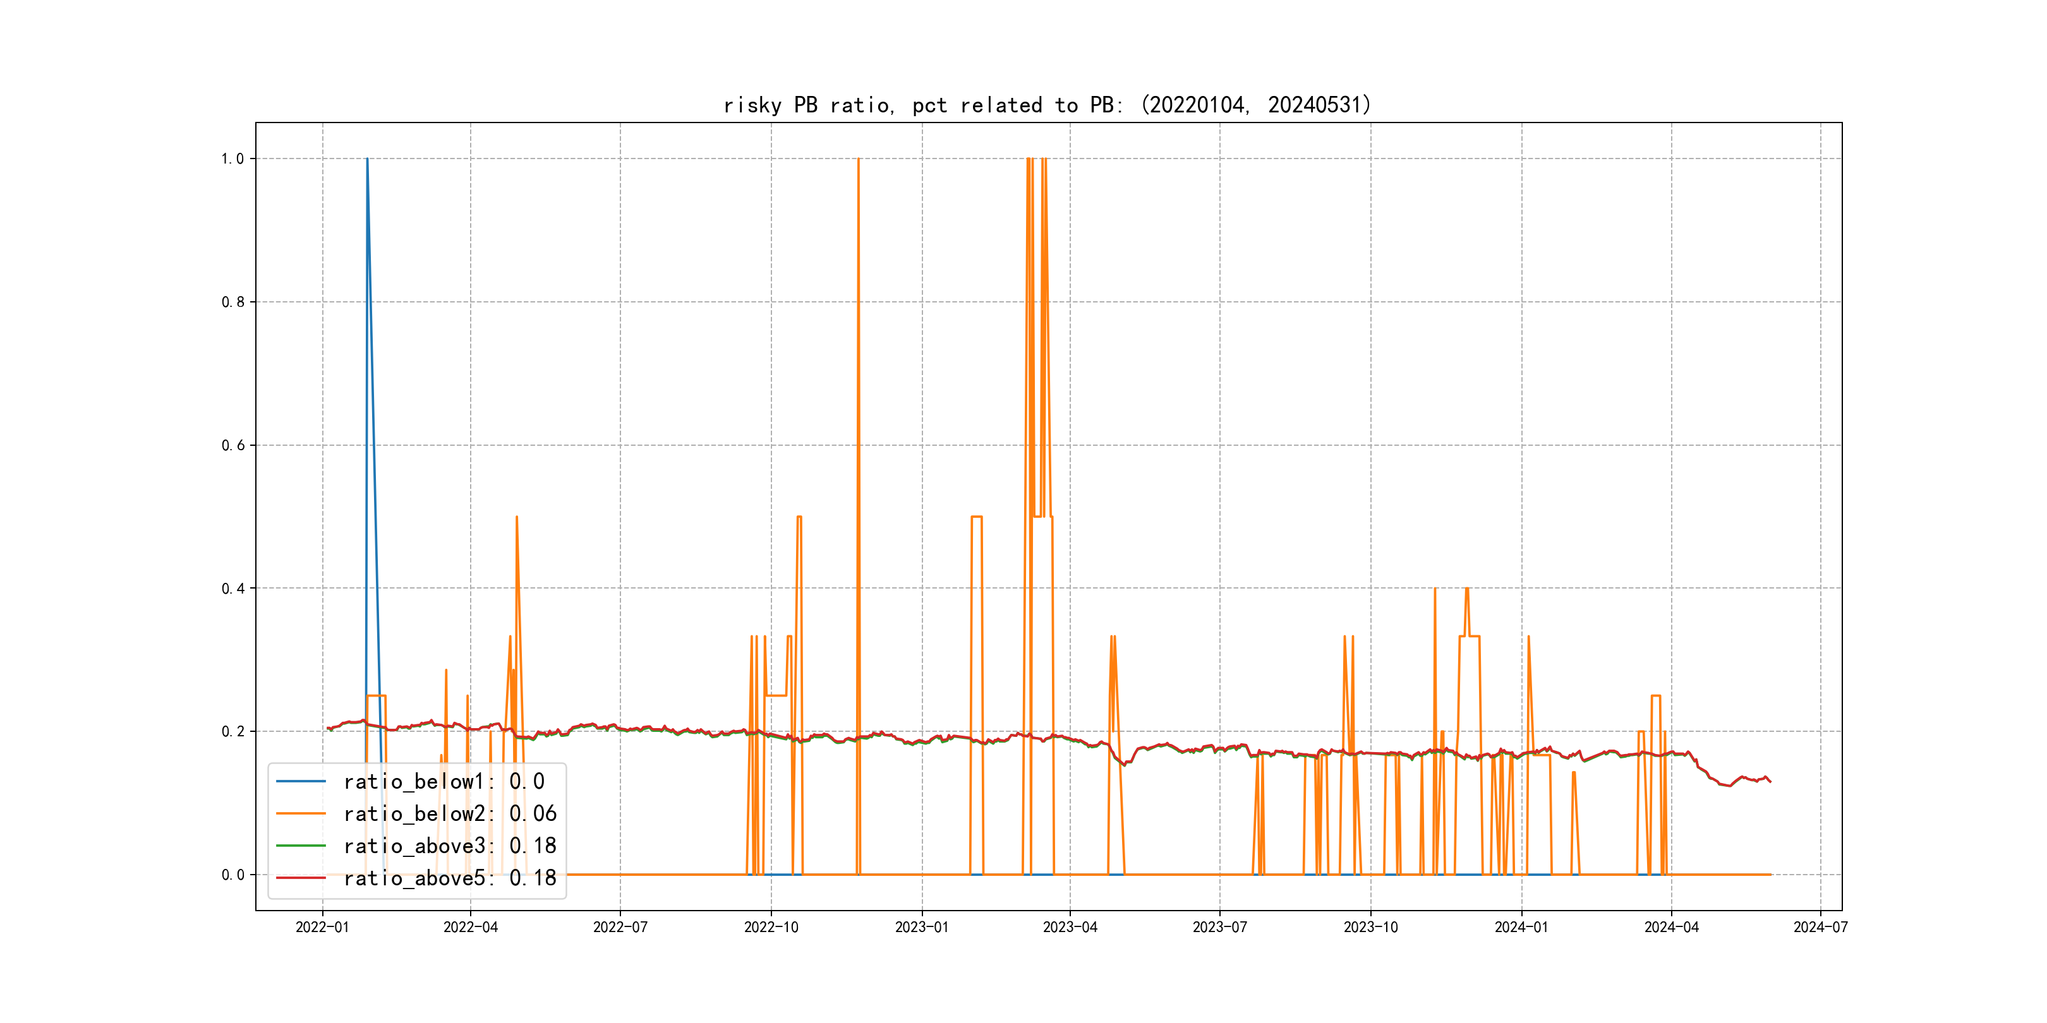This screenshot has height=1023, width=2047.
Task: Select the 'ratio_above3: 0.18' legend label
Action: pos(450,846)
